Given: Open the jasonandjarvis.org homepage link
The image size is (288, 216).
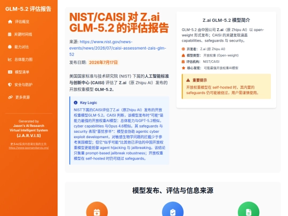Looking at the screenshot, I should pyautogui.click(x=29, y=148).
